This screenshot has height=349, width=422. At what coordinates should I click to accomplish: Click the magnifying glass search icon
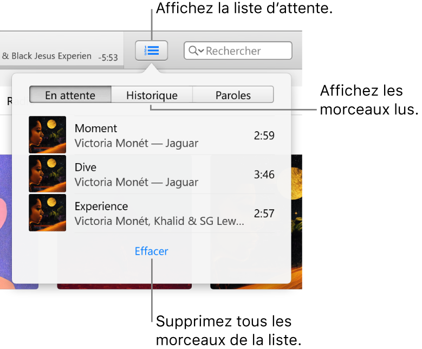192,51
